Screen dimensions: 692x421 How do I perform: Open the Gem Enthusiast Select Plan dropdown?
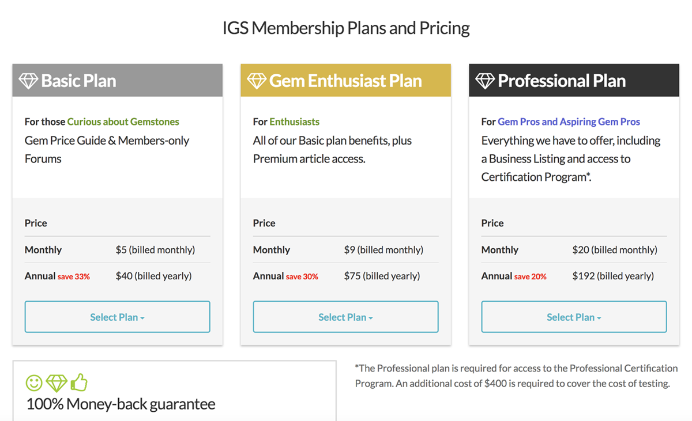345,317
